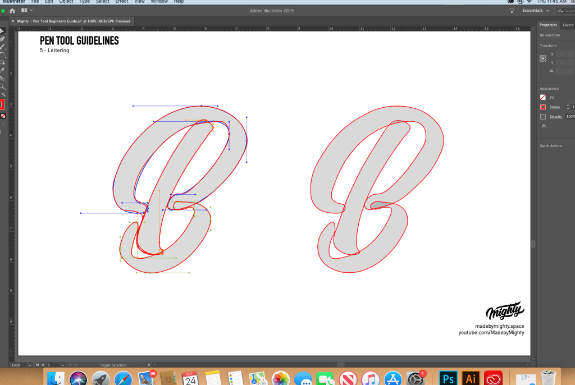Screen dimensions: 575x385
Task: Click the Transform reference point grid
Action: (543, 58)
